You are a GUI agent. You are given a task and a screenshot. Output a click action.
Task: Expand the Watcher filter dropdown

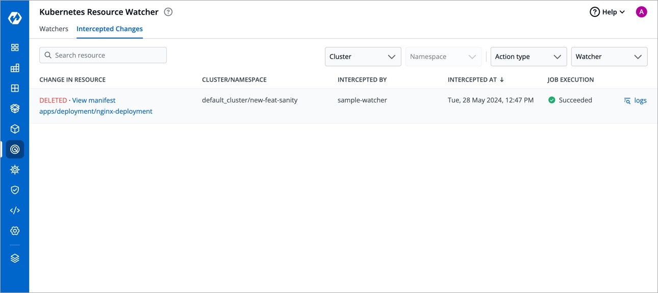pyautogui.click(x=609, y=57)
